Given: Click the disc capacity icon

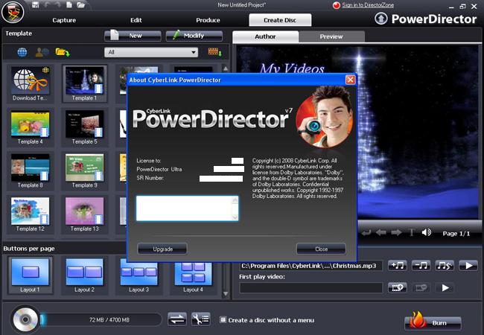Looking at the screenshot, I should coord(25,319).
